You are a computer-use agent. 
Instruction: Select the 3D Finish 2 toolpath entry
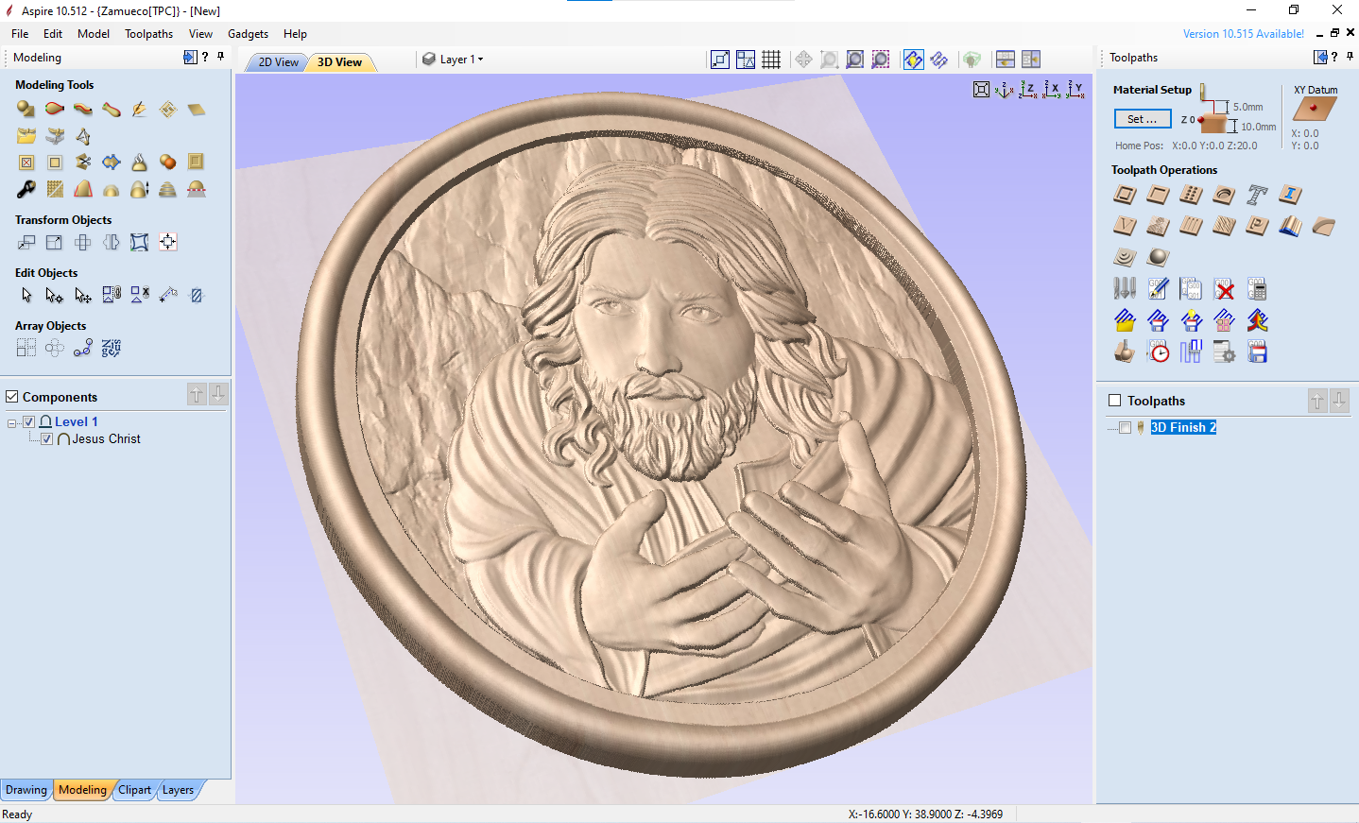coord(1183,428)
